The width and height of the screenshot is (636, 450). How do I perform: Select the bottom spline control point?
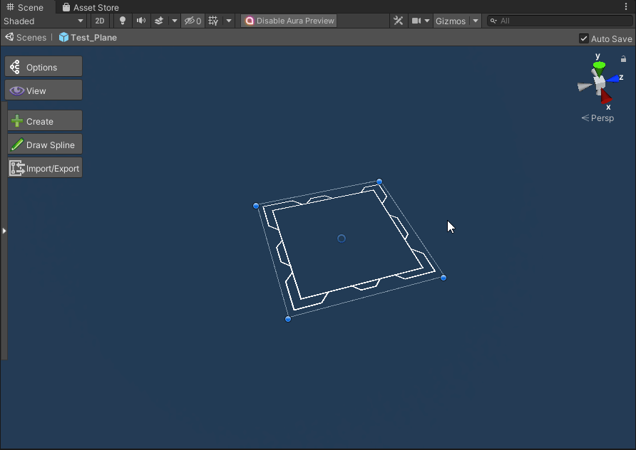pyautogui.click(x=288, y=319)
